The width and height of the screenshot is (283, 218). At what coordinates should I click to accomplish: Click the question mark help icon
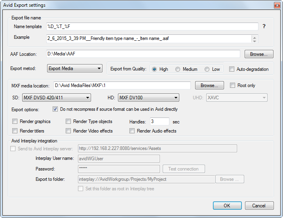[264, 27]
